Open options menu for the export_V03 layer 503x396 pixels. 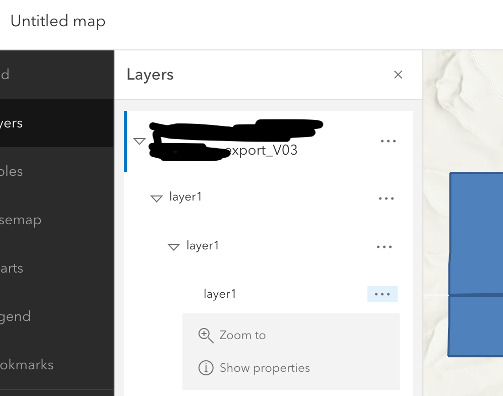click(x=388, y=141)
